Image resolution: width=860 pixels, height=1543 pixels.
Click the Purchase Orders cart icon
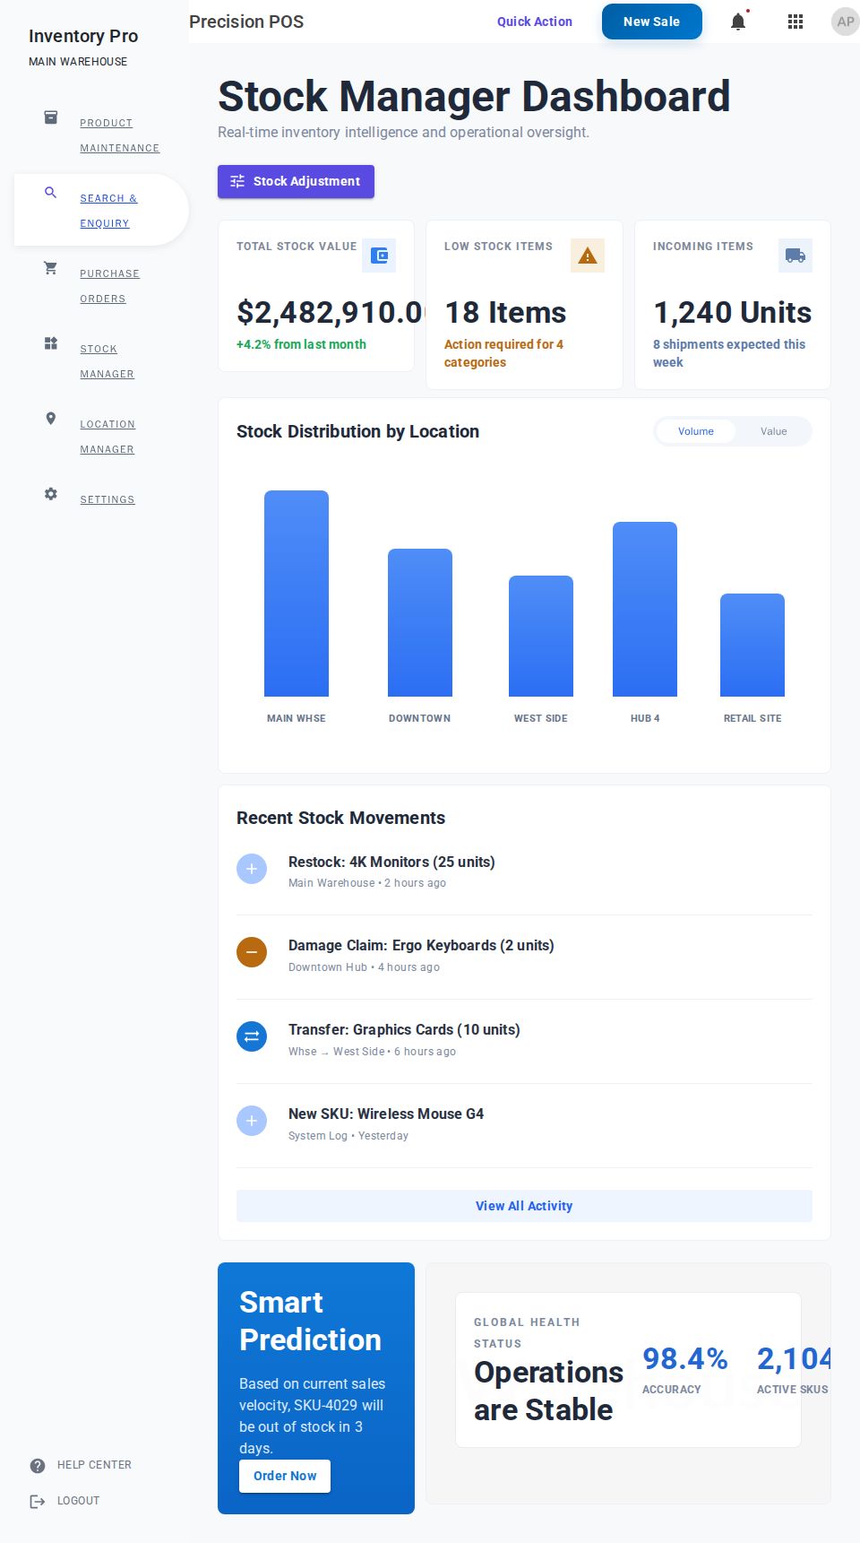51,268
